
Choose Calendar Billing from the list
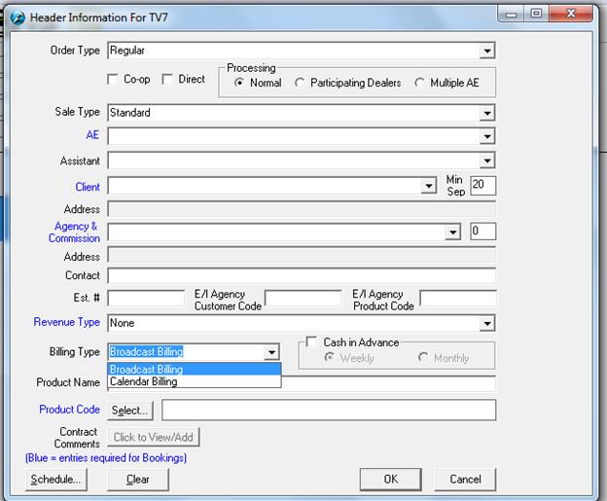click(144, 382)
